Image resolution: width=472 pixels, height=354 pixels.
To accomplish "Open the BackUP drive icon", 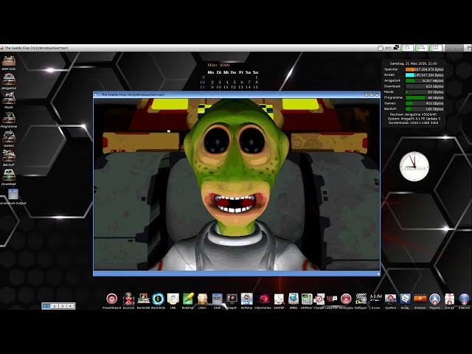I will [x=9, y=156].
